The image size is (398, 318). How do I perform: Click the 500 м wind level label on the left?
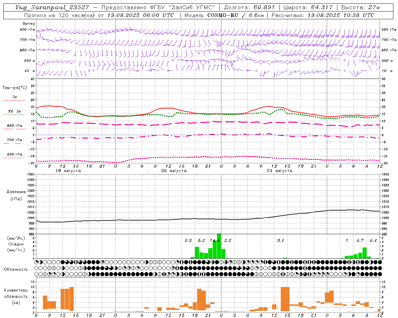[x=30, y=61]
